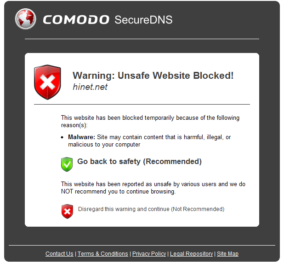Click the COMODO wordmark in header

tap(76, 20)
